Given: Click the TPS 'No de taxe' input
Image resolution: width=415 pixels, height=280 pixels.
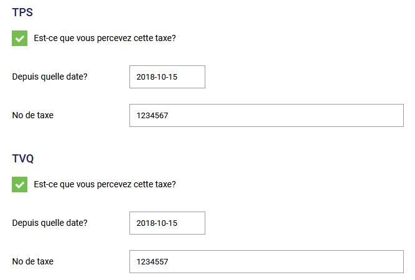Looking at the screenshot, I should pyautogui.click(x=266, y=116).
